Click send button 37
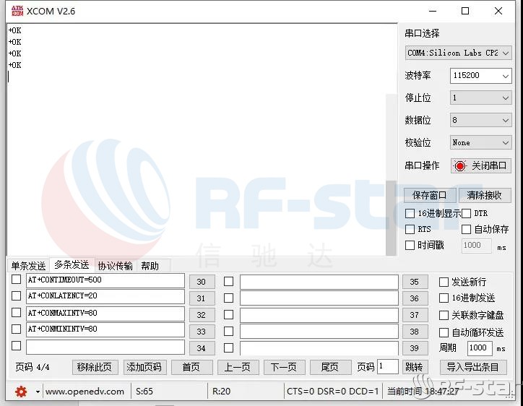The image size is (523, 406). [415, 315]
